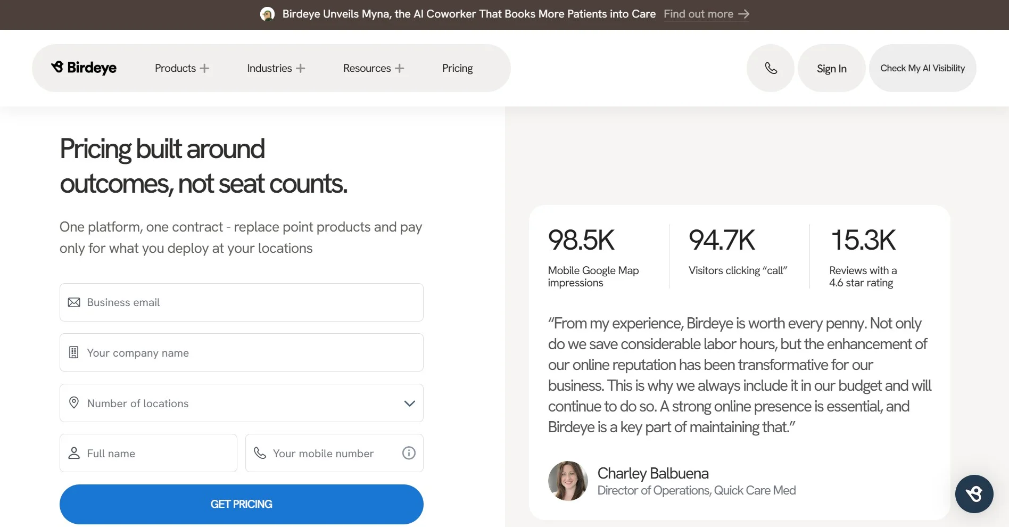Click the phone icon in mobile number field
This screenshot has height=527, width=1009.
point(260,453)
